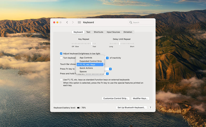Open Press and hold Fn key dropdown
Viewport: 206px width, 127px height.
point(107,74)
